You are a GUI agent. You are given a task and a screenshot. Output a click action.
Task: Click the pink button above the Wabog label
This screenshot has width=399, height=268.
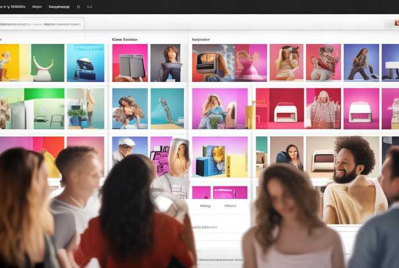(x=202, y=192)
